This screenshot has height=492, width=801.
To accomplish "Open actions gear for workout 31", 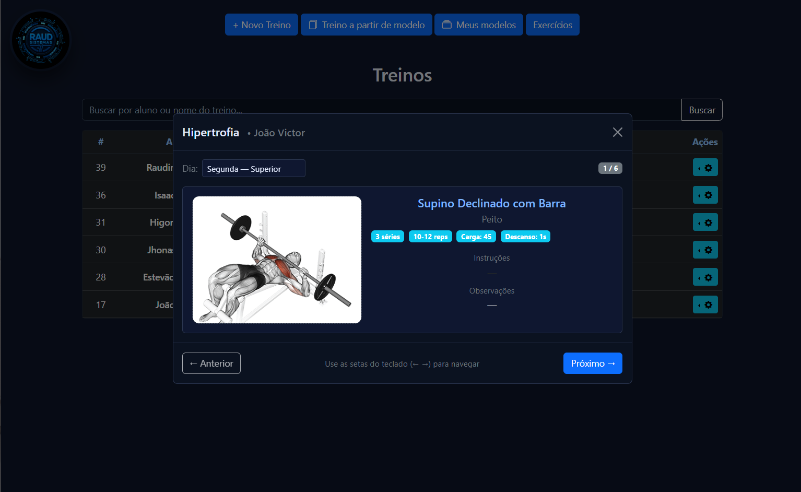I will (705, 222).
